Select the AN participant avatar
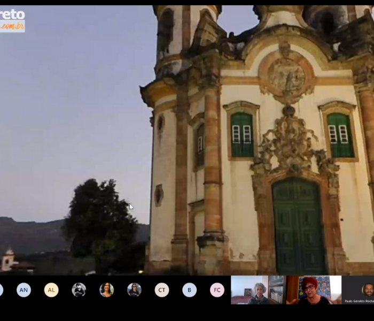The width and height of the screenshot is (374, 321). point(24,290)
